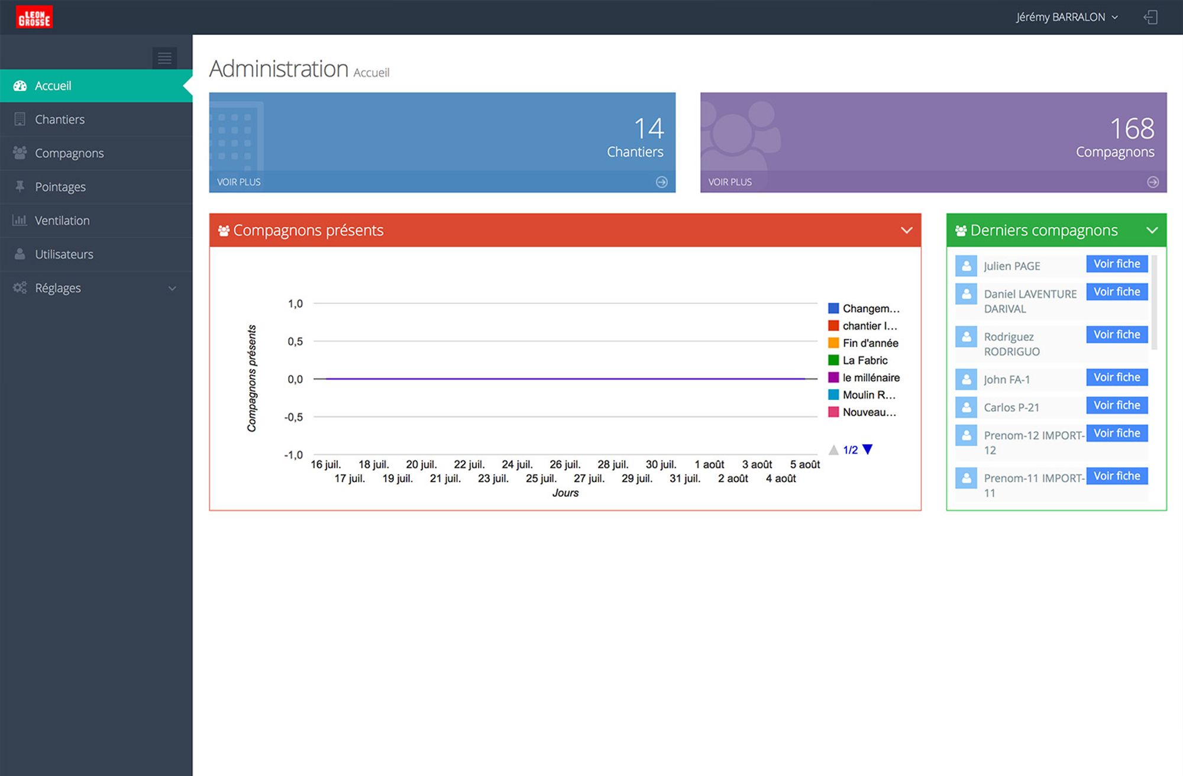This screenshot has width=1183, height=776.
Task: Click arrow icon on Compagnons card footer
Action: [x=1152, y=182]
